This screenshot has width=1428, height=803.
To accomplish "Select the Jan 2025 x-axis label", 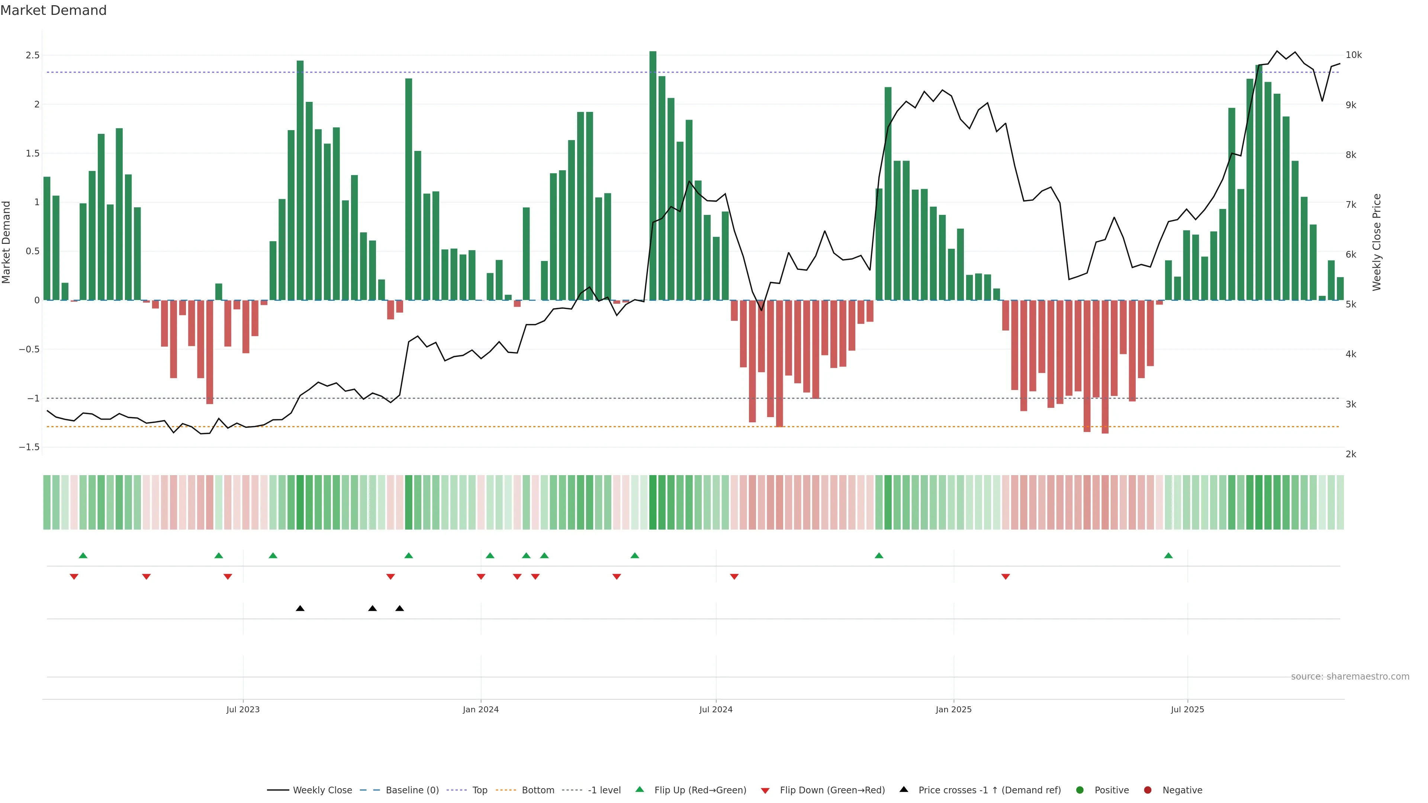I will click(x=953, y=709).
